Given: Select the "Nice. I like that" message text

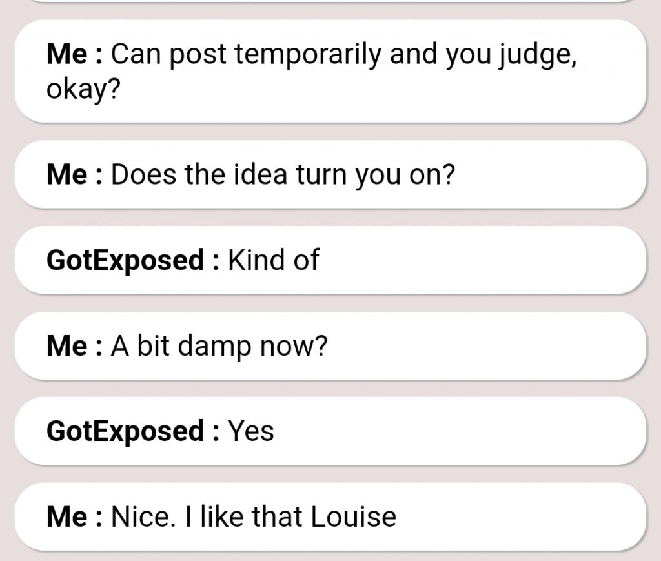Looking at the screenshot, I should tap(207, 516).
